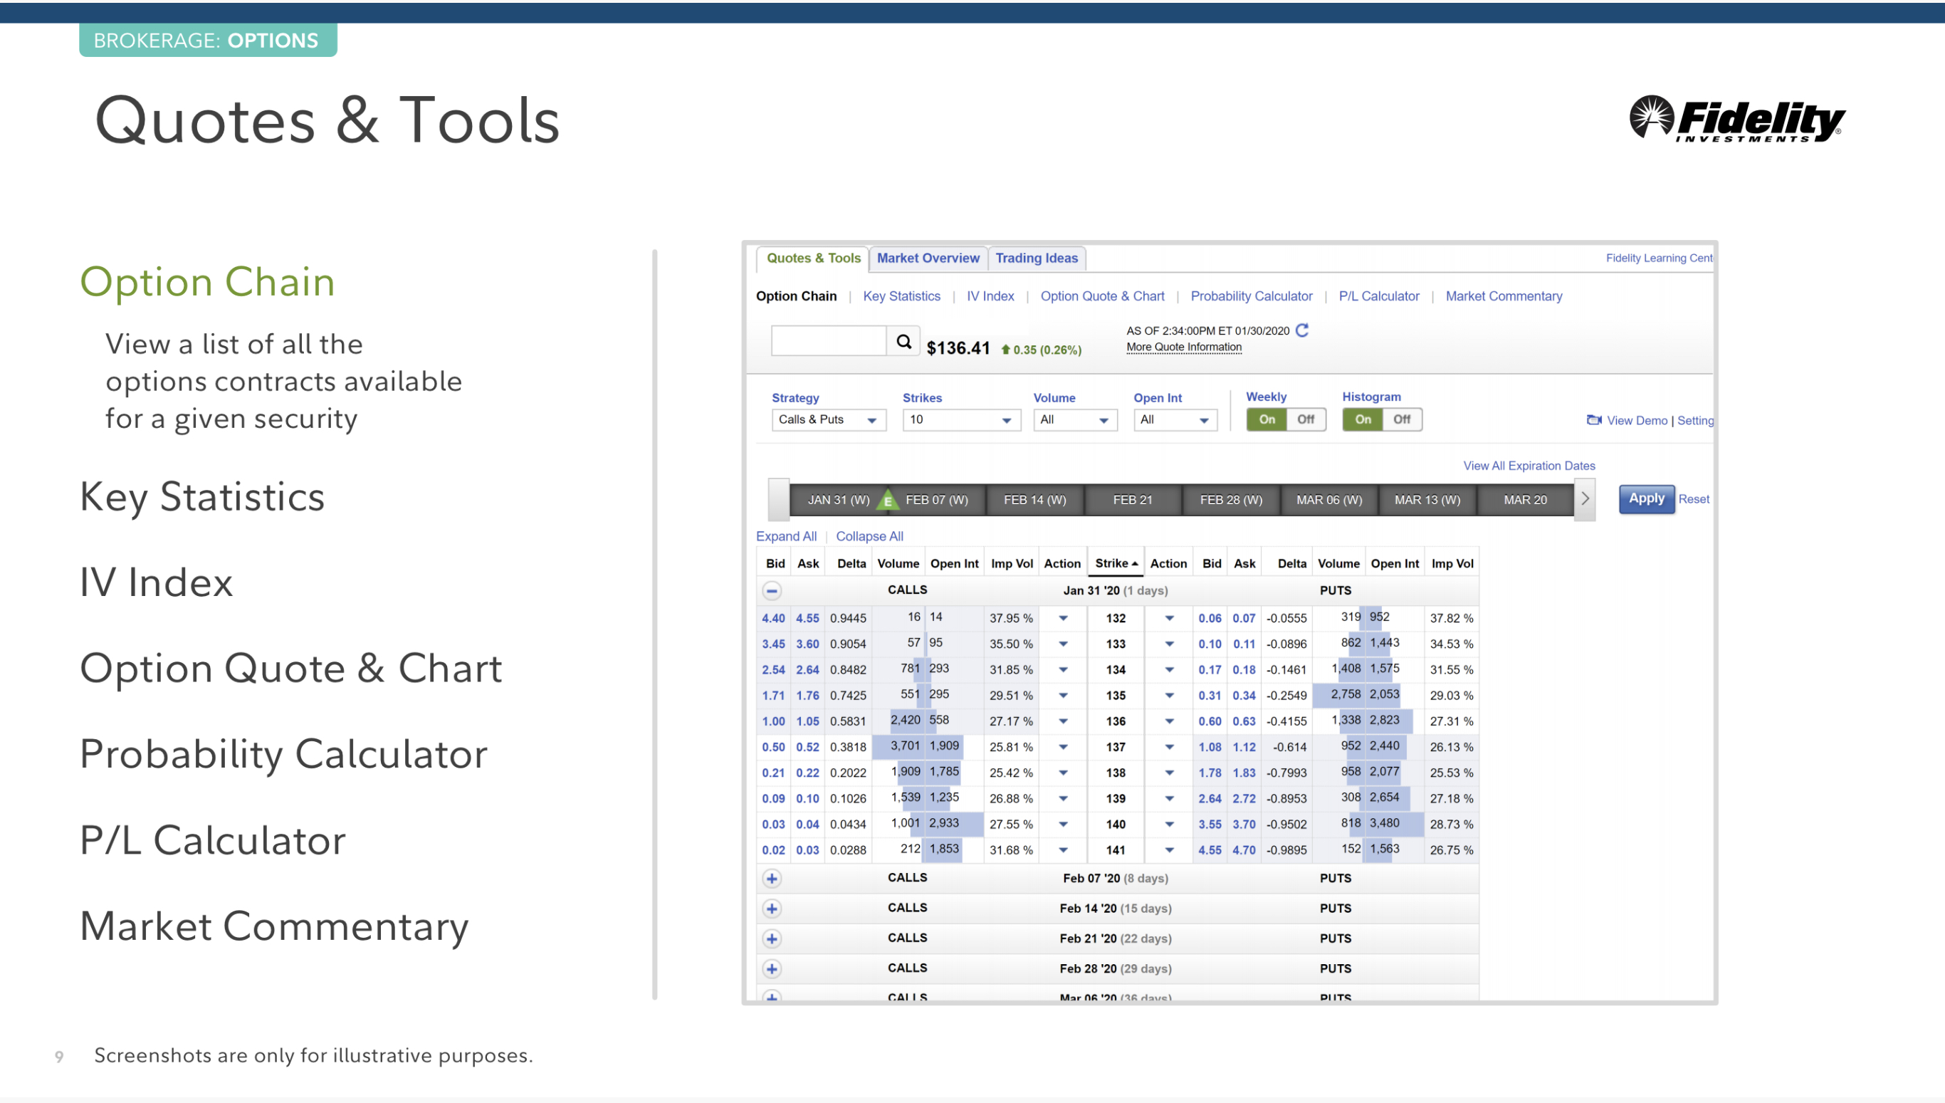Open call Action dropdown for strike 136
Viewport: 1945px width, 1103px height.
tap(1063, 721)
